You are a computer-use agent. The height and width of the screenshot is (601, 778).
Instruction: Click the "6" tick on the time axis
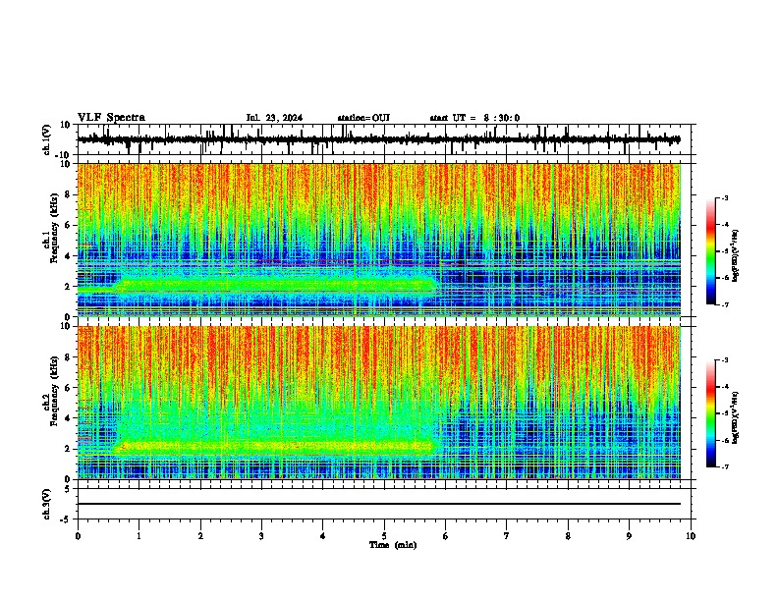coord(445,536)
